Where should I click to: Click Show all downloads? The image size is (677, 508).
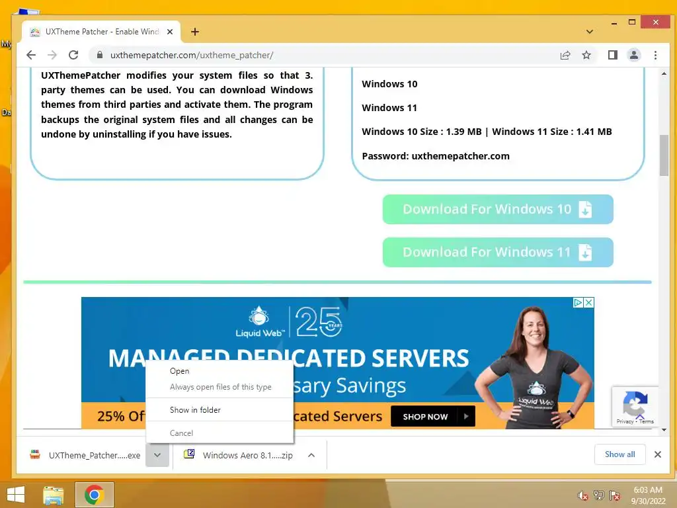tap(619, 454)
